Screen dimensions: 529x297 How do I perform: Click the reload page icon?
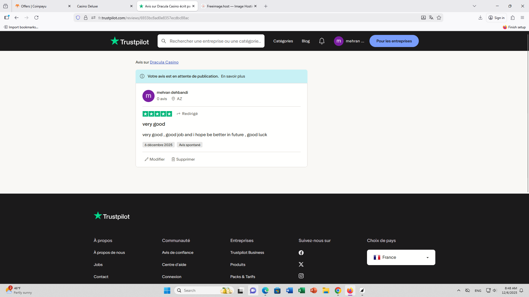coord(36,18)
